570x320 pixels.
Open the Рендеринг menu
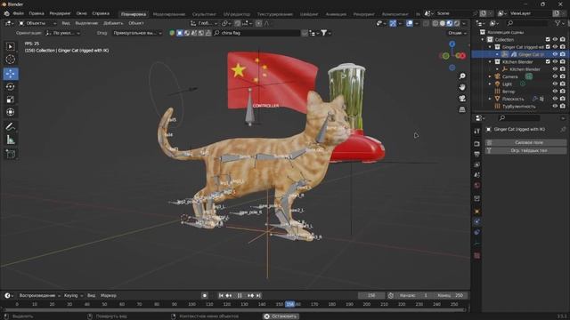coord(60,13)
